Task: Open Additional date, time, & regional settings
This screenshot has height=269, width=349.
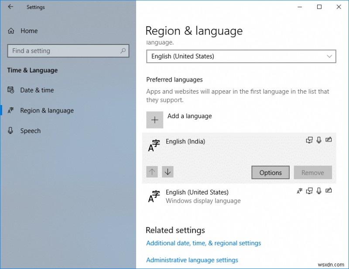Action: coord(203,243)
